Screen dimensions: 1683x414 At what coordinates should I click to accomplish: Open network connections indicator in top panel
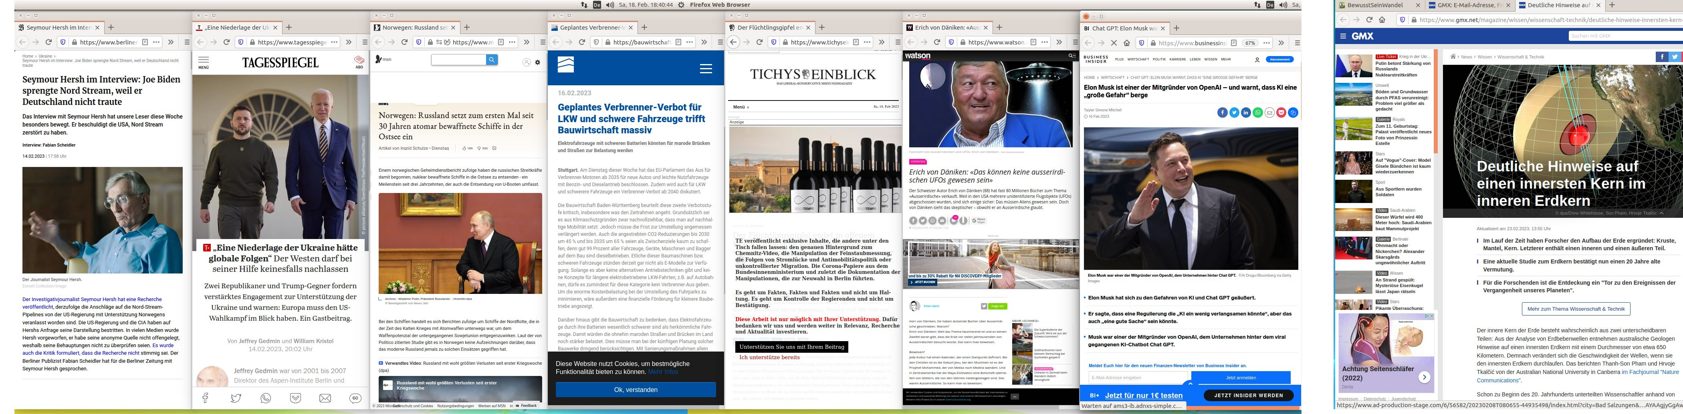point(584,4)
